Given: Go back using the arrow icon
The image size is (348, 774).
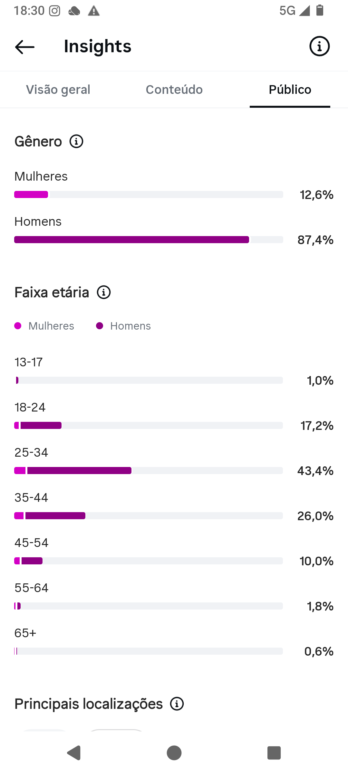Looking at the screenshot, I should point(25,47).
